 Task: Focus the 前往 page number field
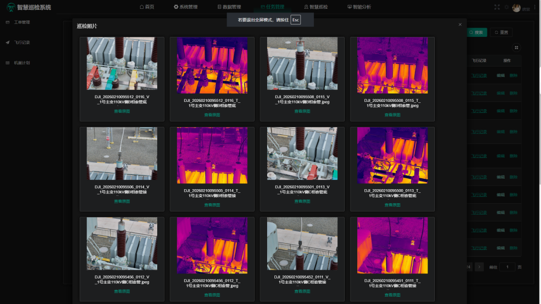coord(507,267)
